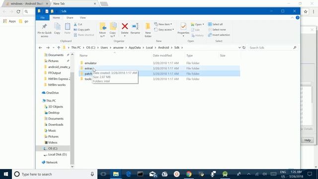This screenshot has height=179, width=318.
Task: Refresh the Sdk folder view
Action: coord(244,48)
